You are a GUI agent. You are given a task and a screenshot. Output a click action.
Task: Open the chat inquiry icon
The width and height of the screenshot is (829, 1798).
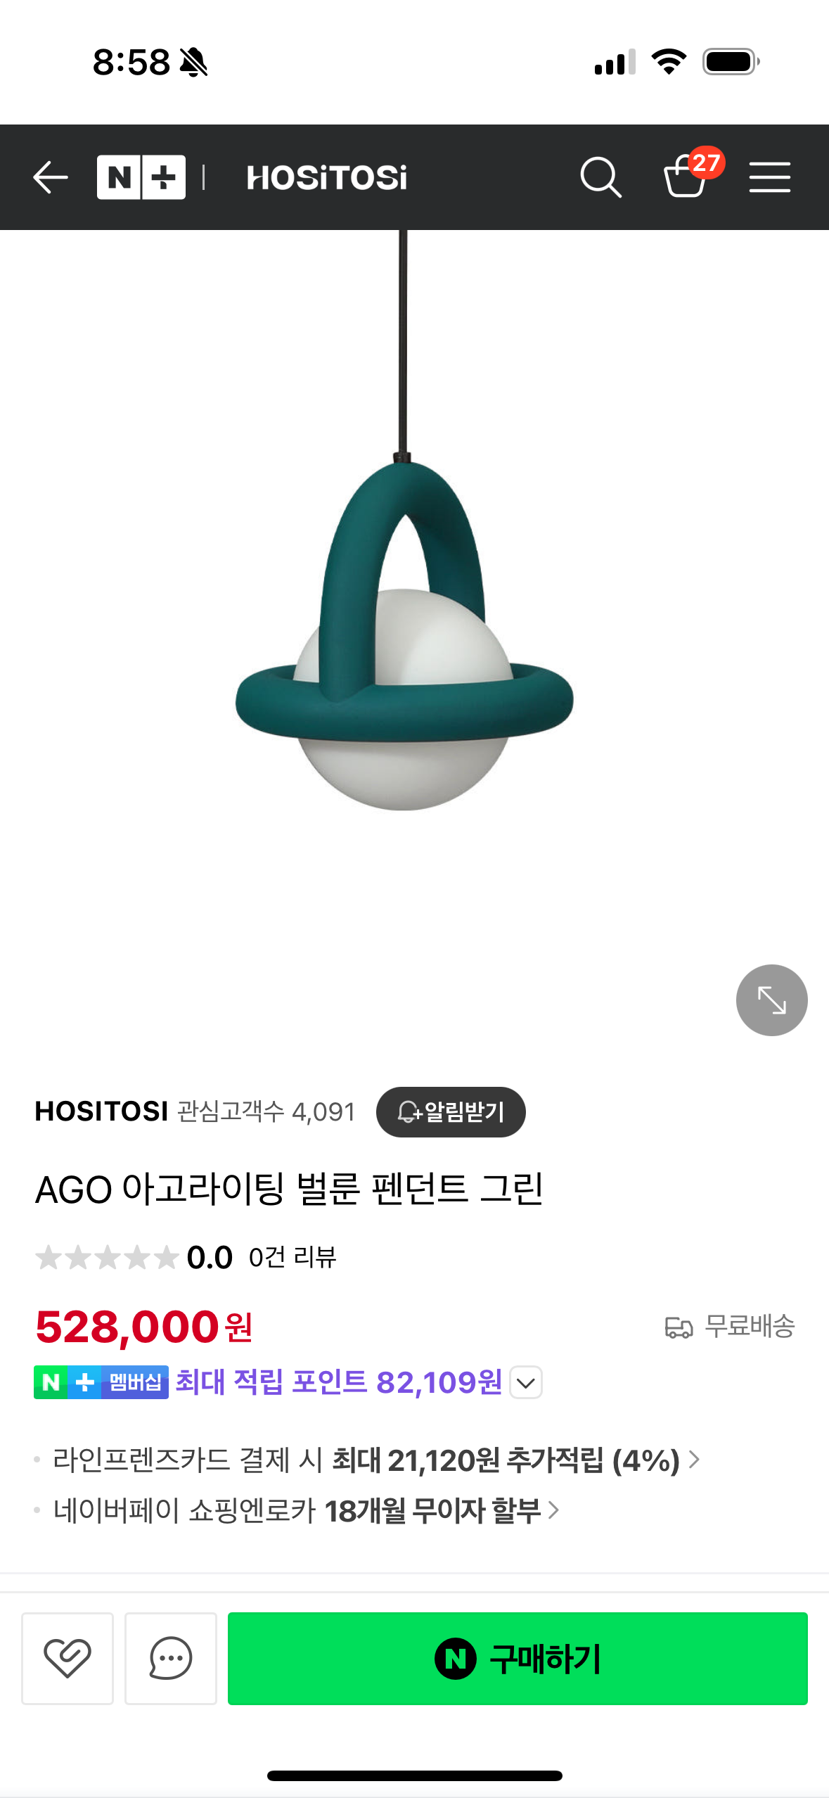[x=171, y=1658]
